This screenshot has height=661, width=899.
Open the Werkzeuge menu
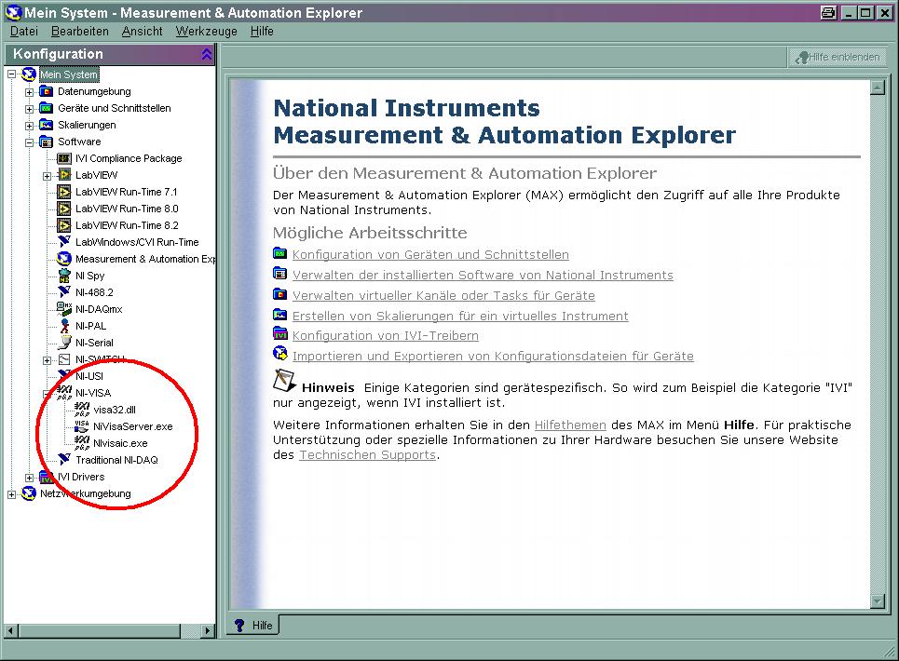205,31
